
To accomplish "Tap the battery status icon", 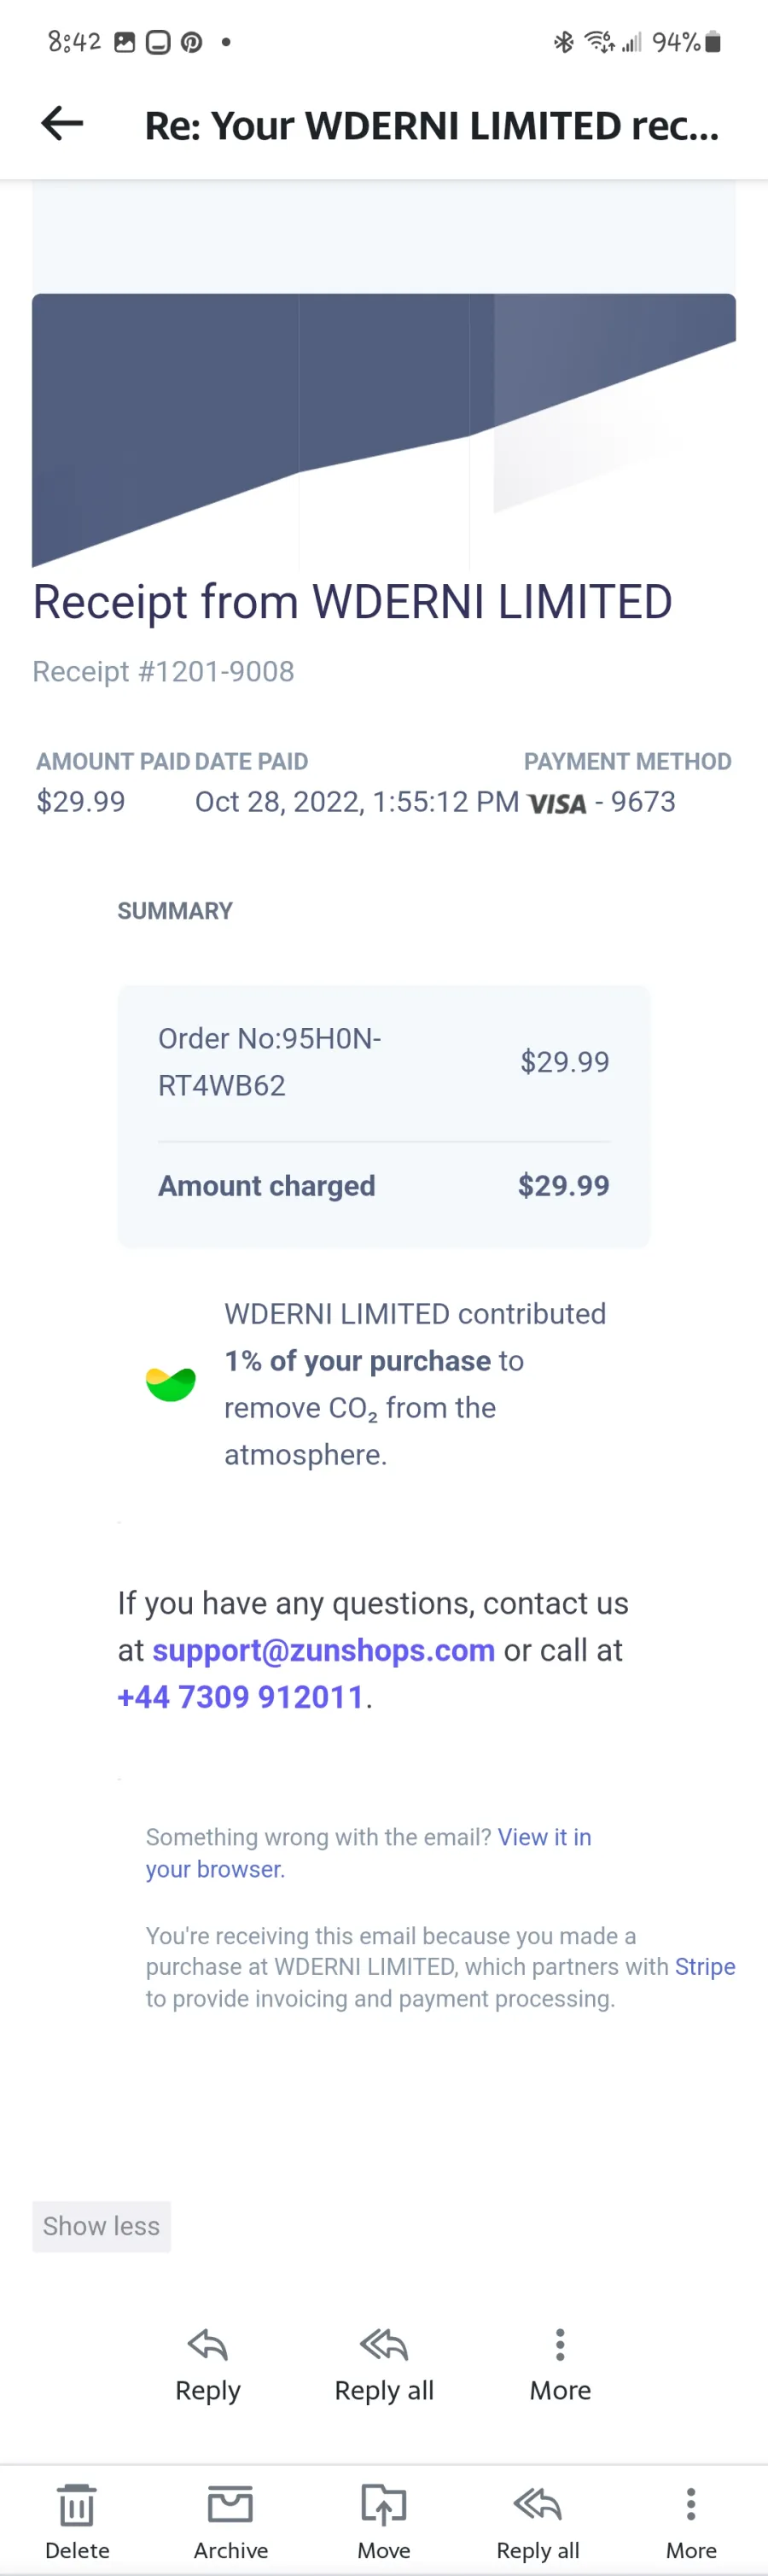I will (x=713, y=41).
